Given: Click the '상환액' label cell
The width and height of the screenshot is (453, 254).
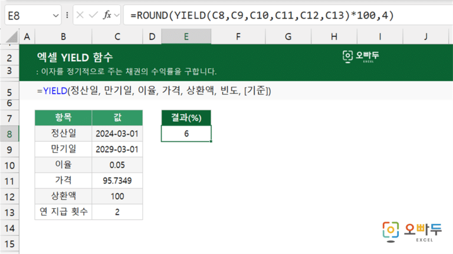Looking at the screenshot, I should click(x=63, y=196).
